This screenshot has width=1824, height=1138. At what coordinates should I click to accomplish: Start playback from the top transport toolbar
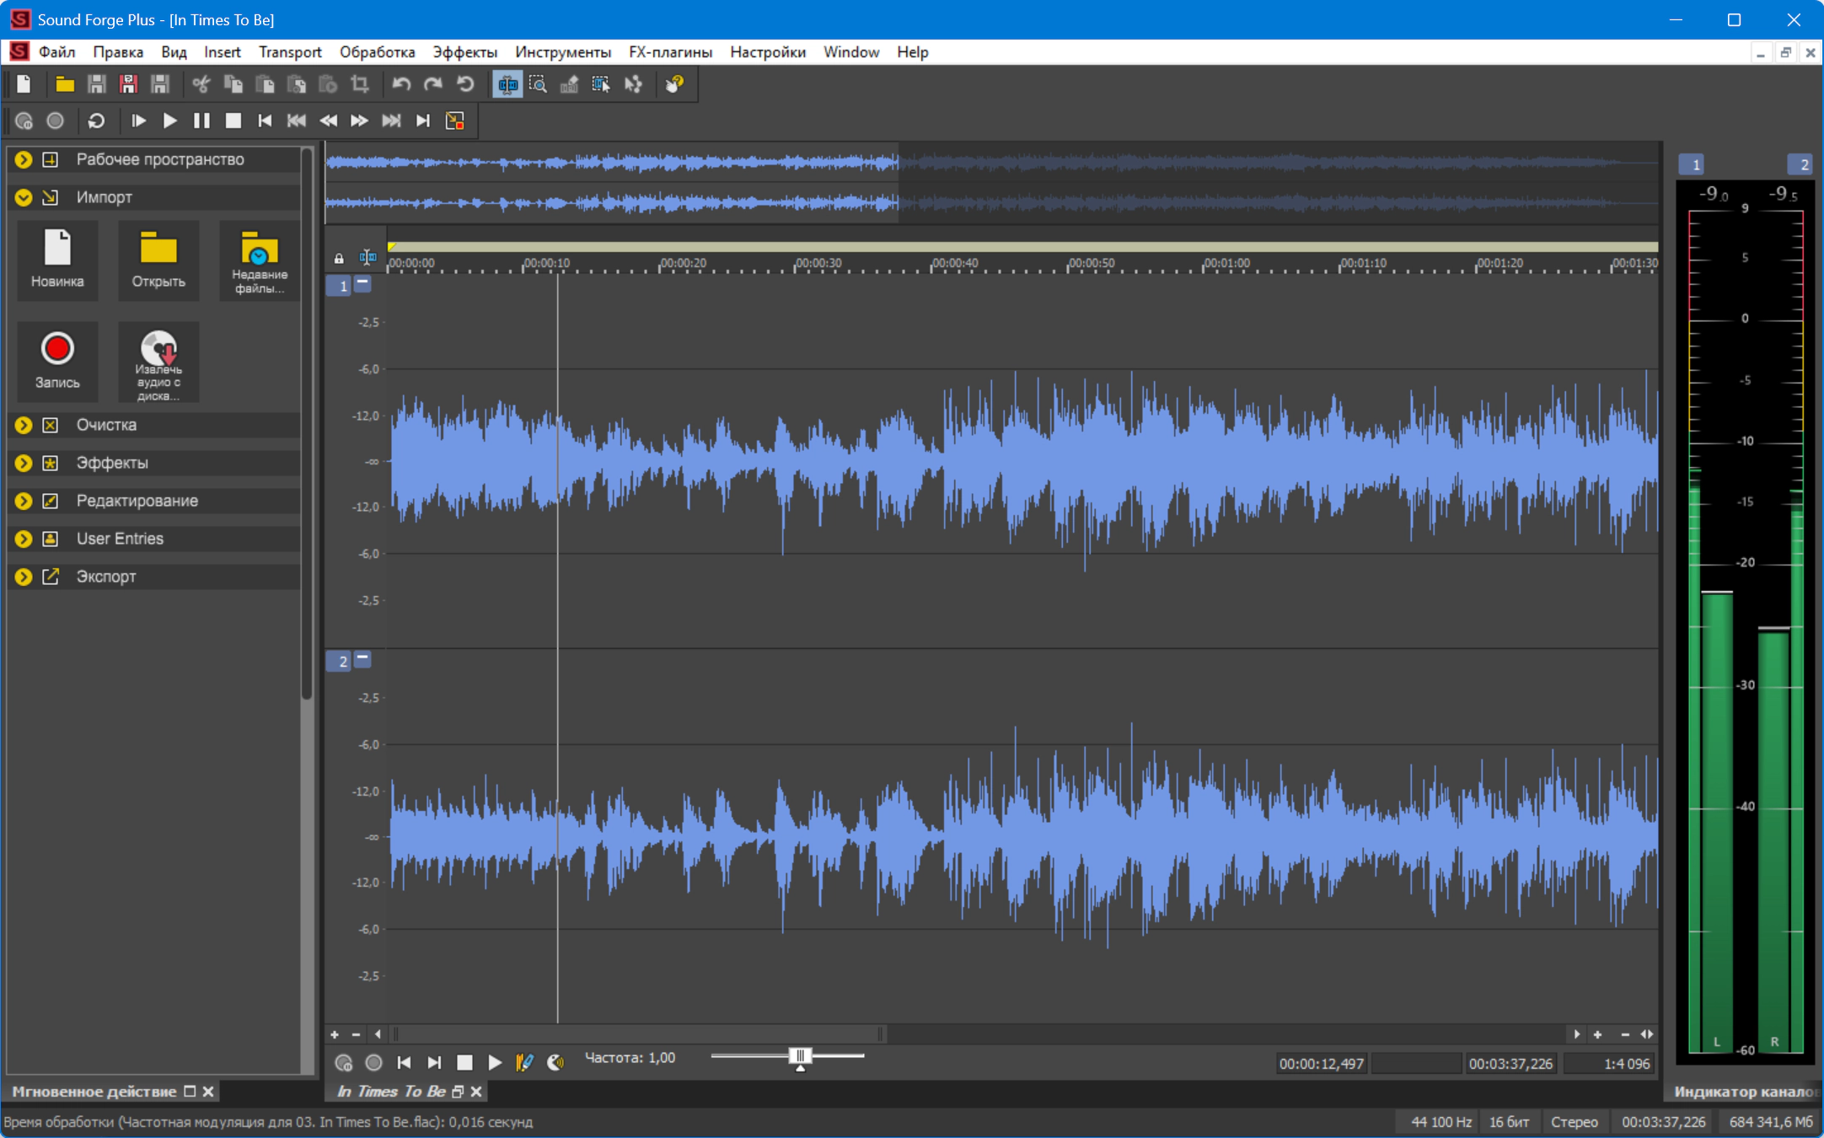(x=169, y=121)
